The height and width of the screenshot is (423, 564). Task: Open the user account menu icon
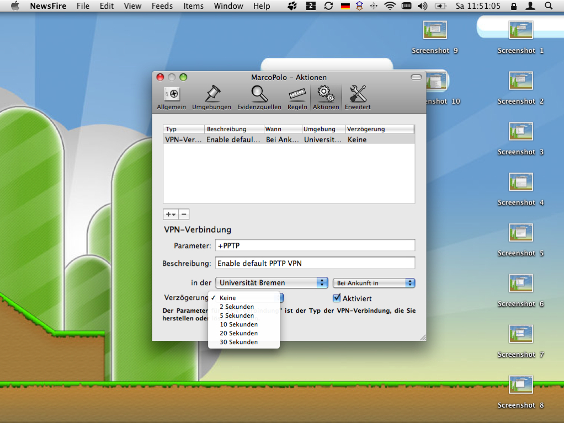530,6
